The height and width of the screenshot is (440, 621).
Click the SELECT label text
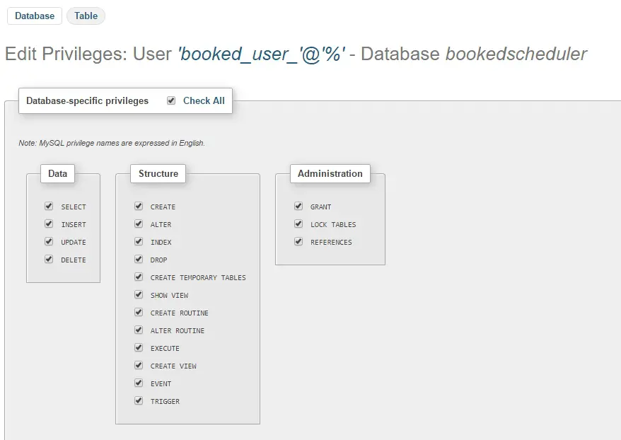(74, 207)
